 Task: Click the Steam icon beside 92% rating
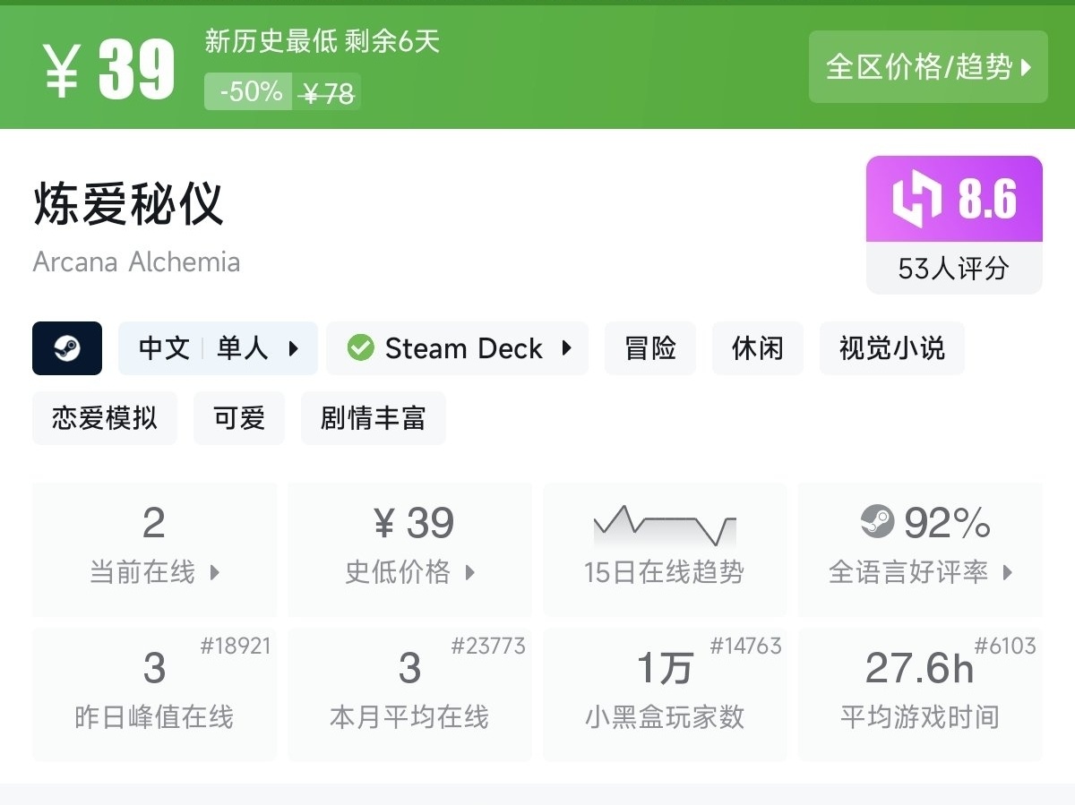click(x=877, y=522)
